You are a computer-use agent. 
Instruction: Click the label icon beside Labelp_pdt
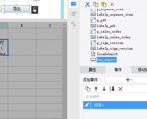coord(93,26)
